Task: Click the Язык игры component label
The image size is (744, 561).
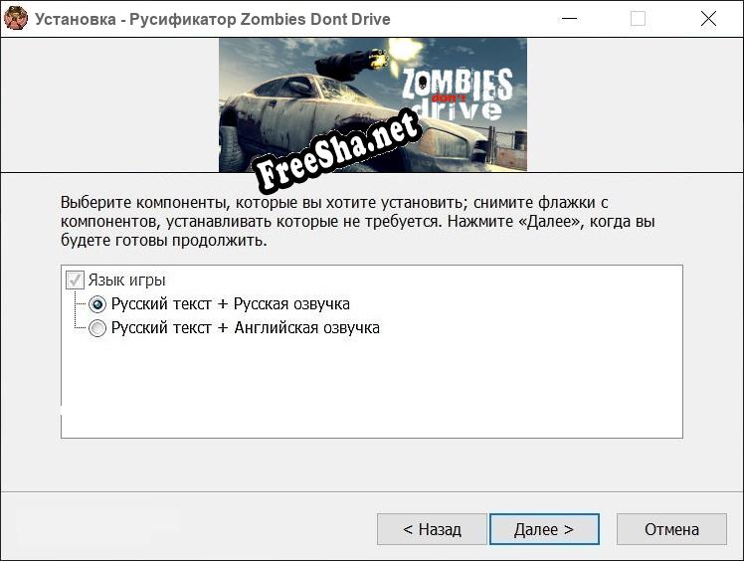Action: point(126,280)
